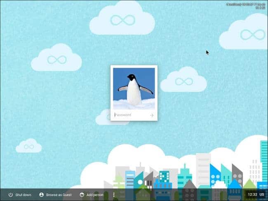Click the tall teal building at right edge
268x201 pixels.
pyautogui.click(x=264, y=161)
